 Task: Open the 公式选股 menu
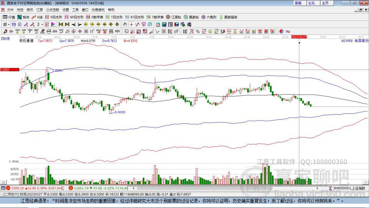click(x=52, y=10)
